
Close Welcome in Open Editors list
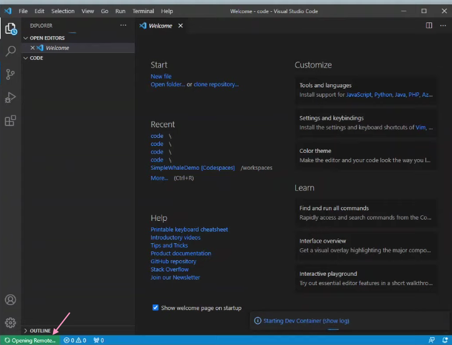32,48
